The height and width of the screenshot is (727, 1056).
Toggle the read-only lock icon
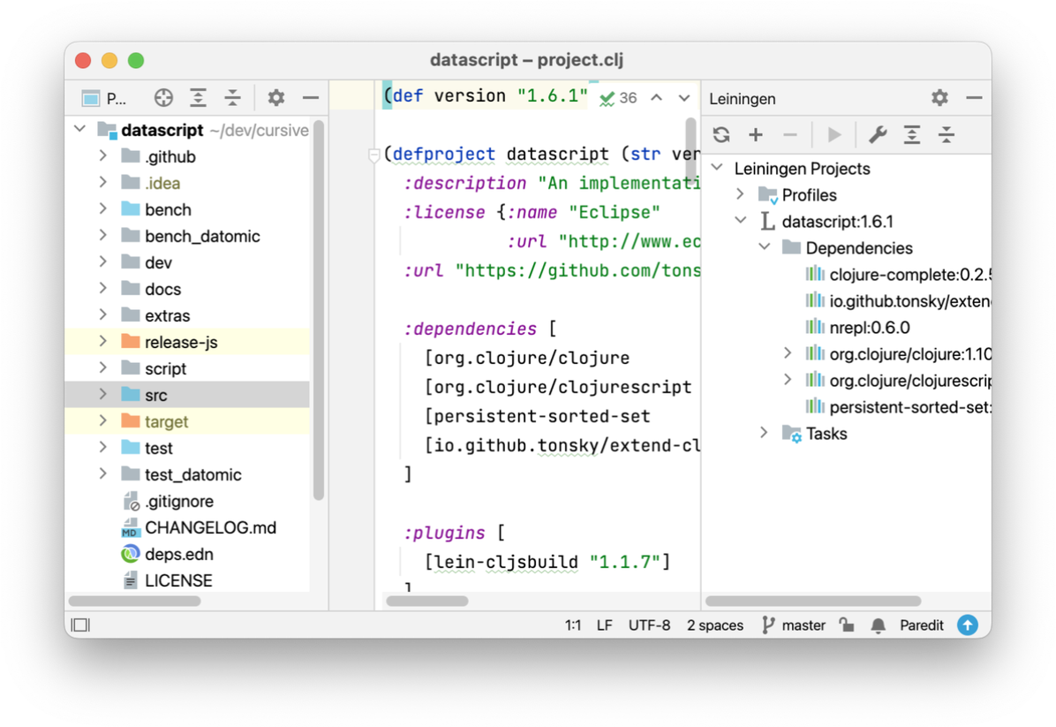click(847, 625)
